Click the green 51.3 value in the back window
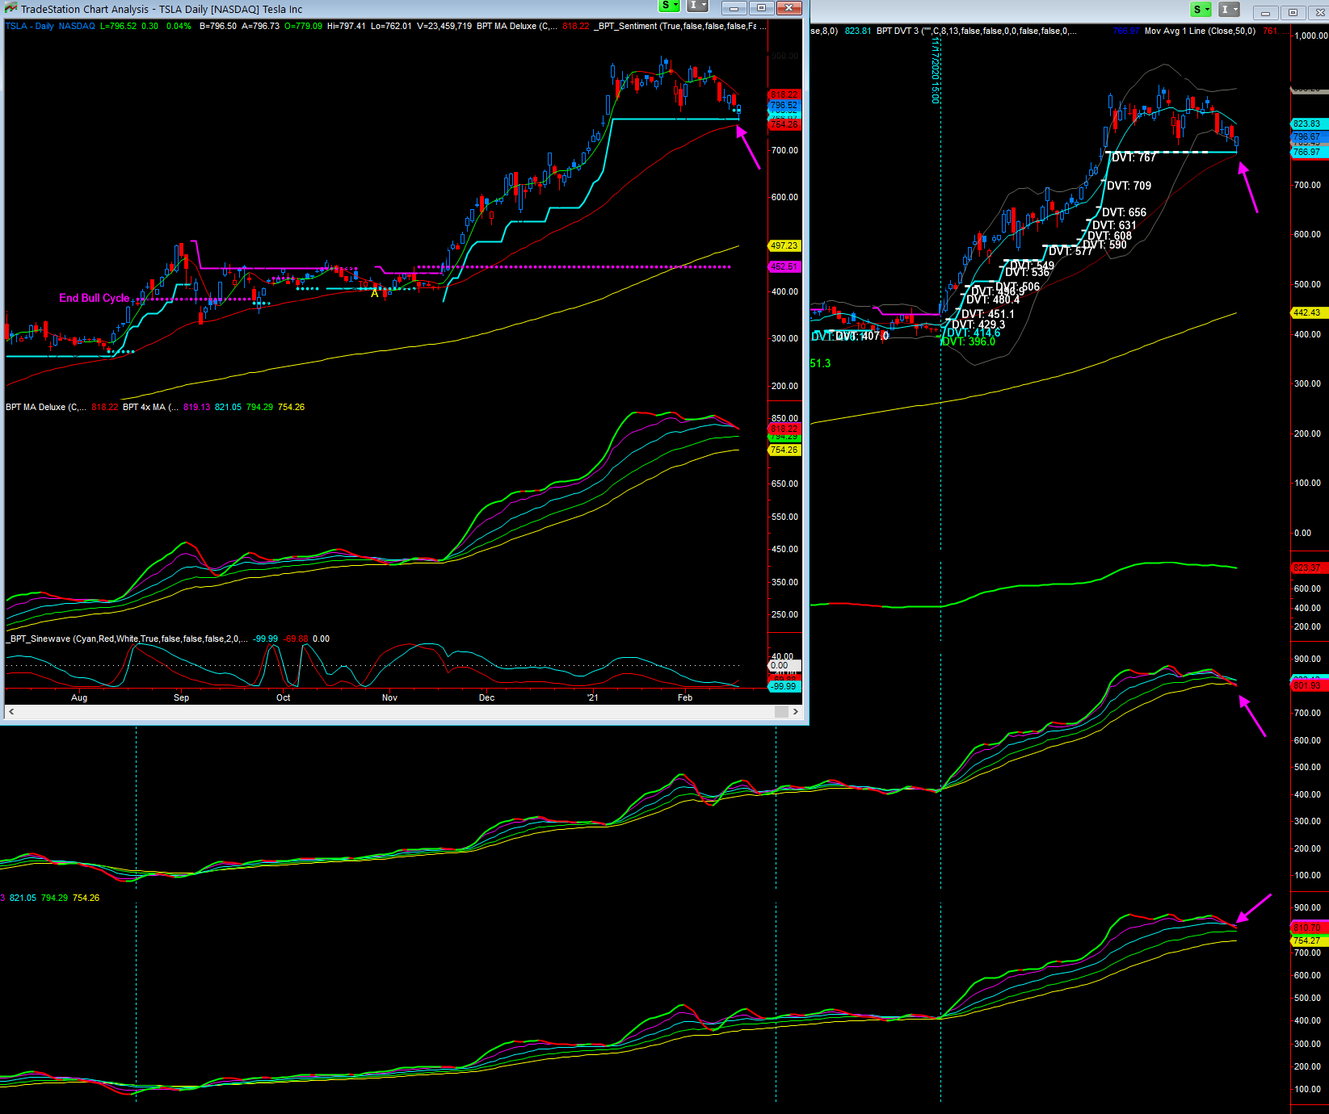 point(820,363)
